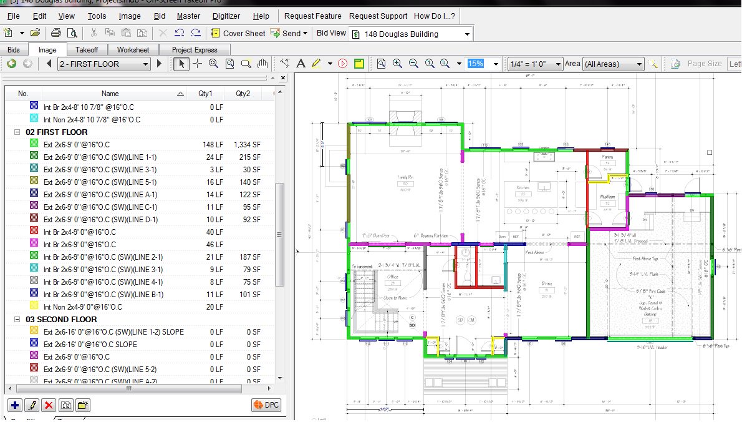Viewport: 742px width, 422px height.
Task: Edit condition using the pencil icon
Action: (31, 405)
